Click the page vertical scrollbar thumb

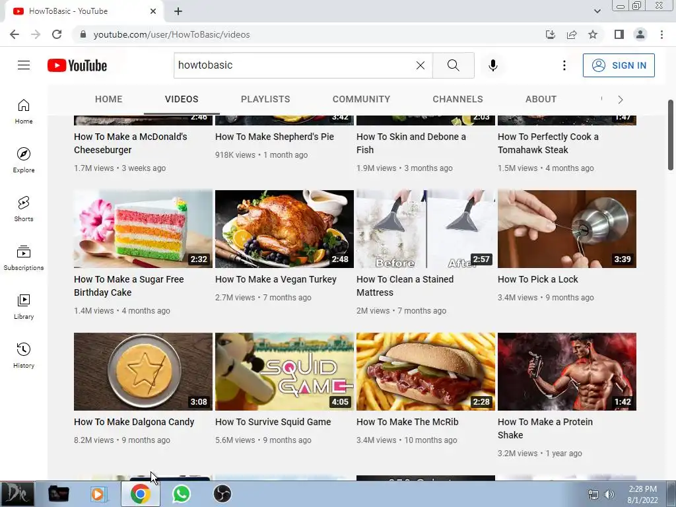coord(671,135)
